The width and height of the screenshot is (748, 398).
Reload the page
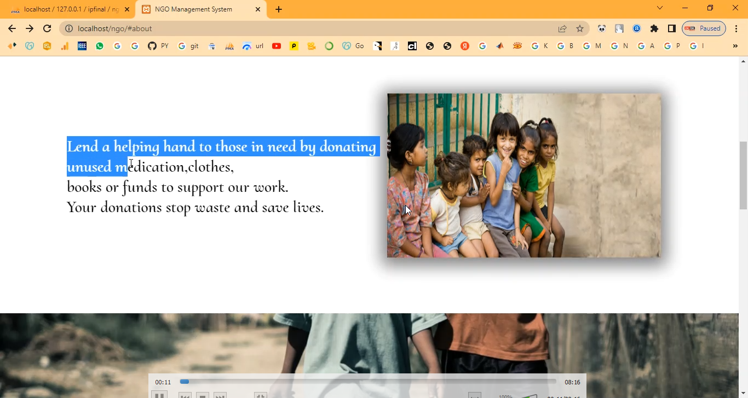click(x=47, y=28)
